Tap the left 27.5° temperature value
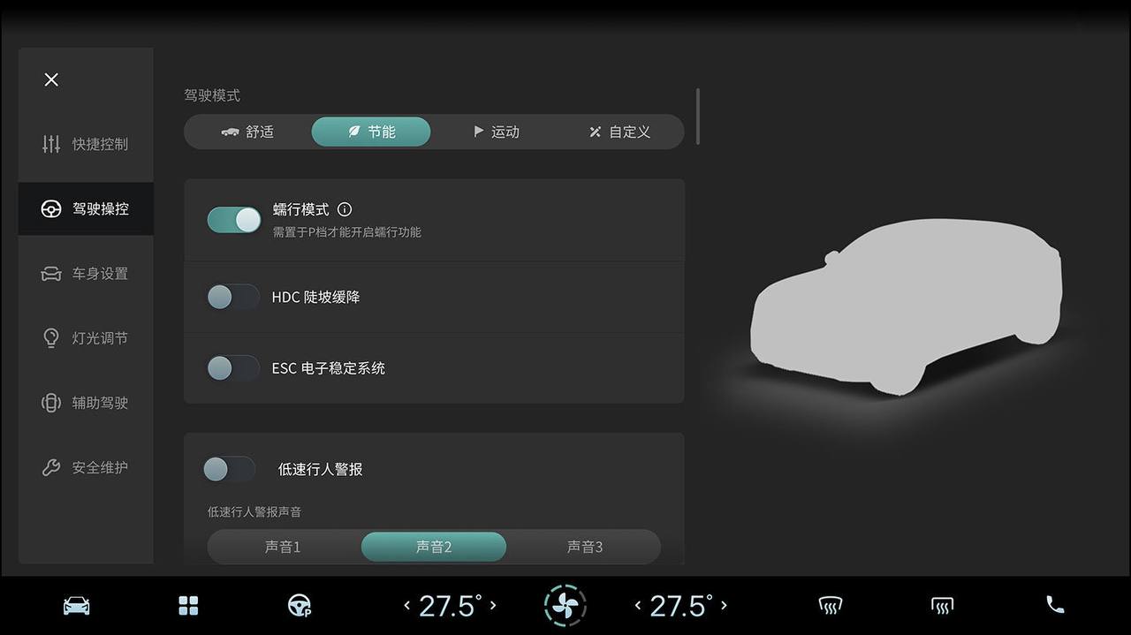This screenshot has height=635, width=1131. [x=450, y=606]
